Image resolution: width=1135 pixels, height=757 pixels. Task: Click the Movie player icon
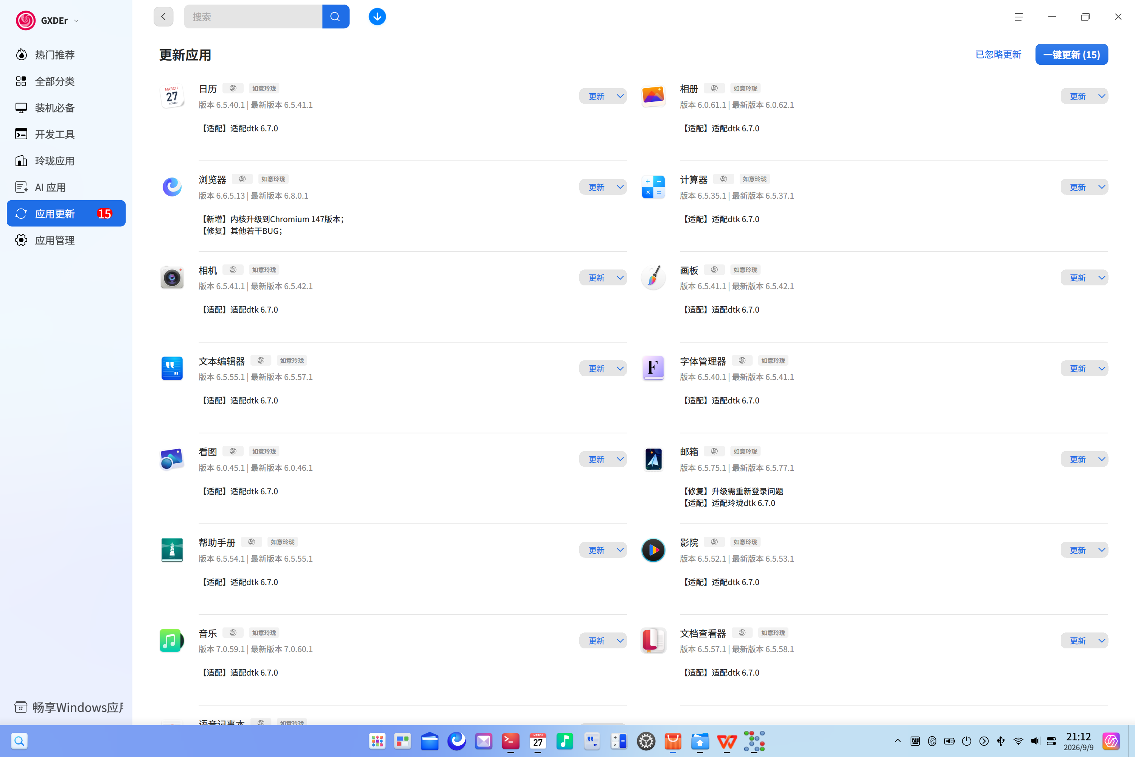[x=653, y=550]
